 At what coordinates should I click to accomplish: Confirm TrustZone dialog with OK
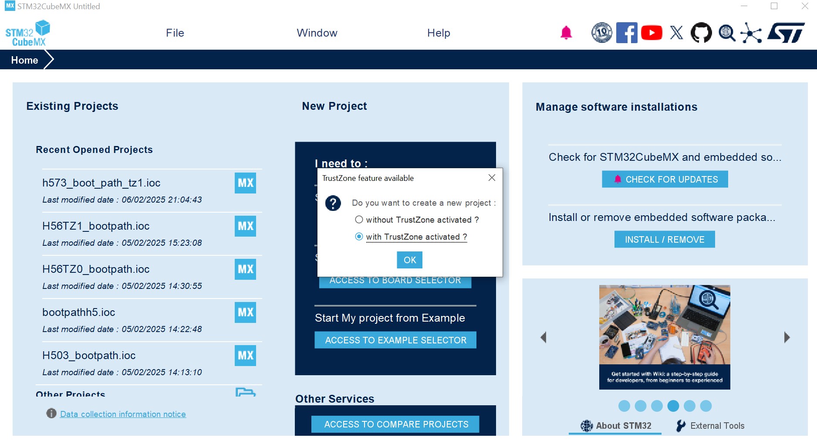coord(410,260)
